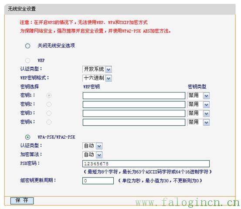Select 关闭无线安全选项 radio button

click(27, 46)
